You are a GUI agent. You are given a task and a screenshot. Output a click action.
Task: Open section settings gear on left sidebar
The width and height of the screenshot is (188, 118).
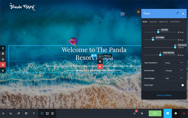pos(3,54)
